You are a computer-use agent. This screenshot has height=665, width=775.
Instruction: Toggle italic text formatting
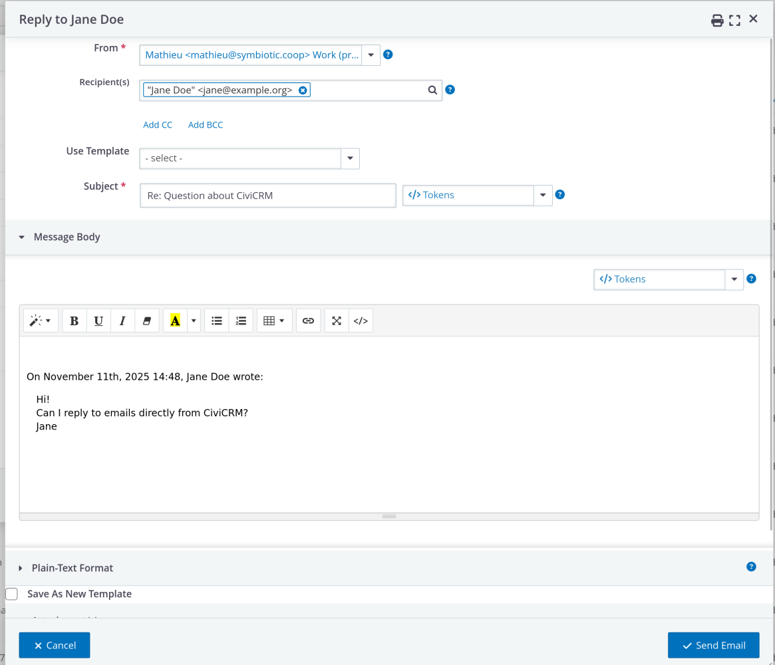pos(122,321)
